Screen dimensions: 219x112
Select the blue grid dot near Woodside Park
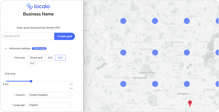(x=123, y=21)
